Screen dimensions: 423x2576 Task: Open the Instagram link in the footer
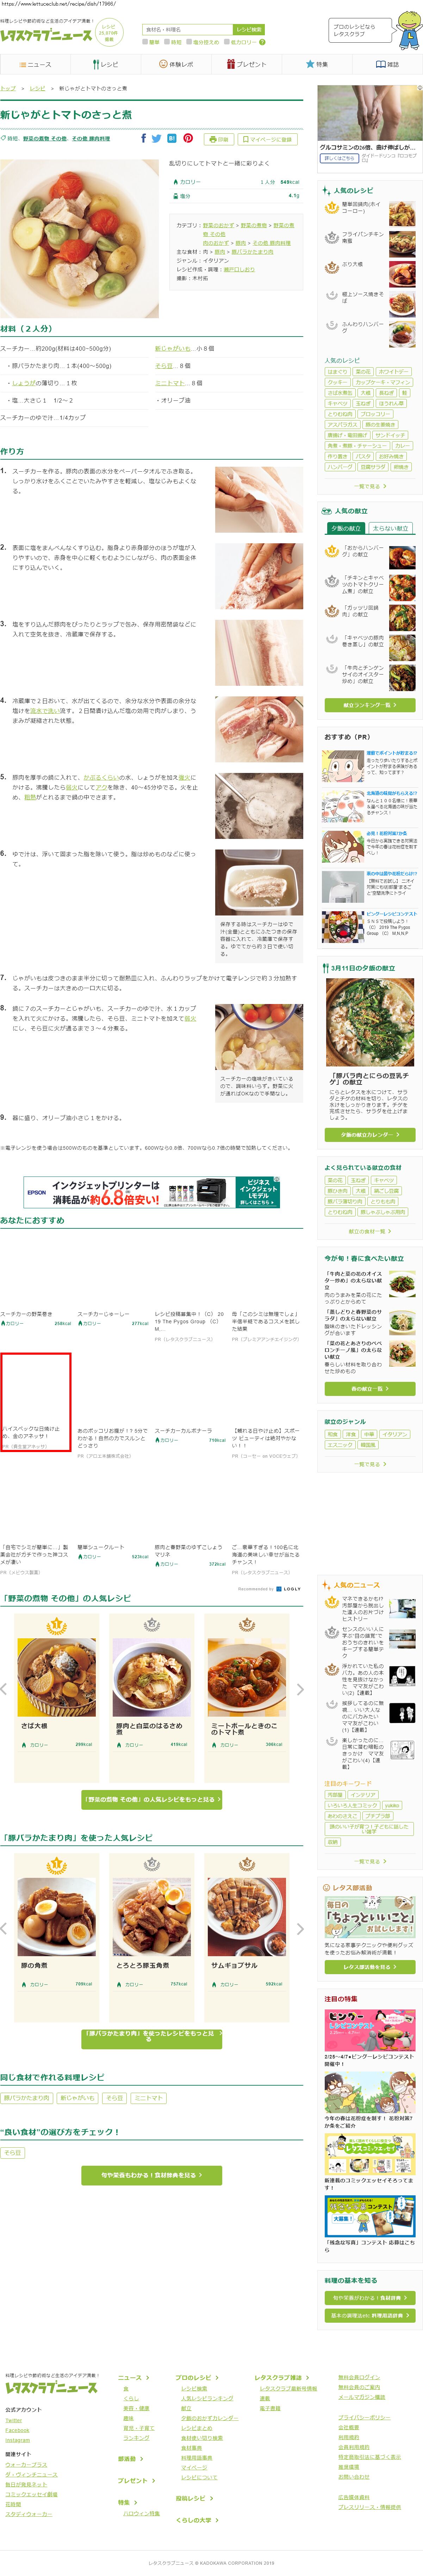coord(18,2440)
